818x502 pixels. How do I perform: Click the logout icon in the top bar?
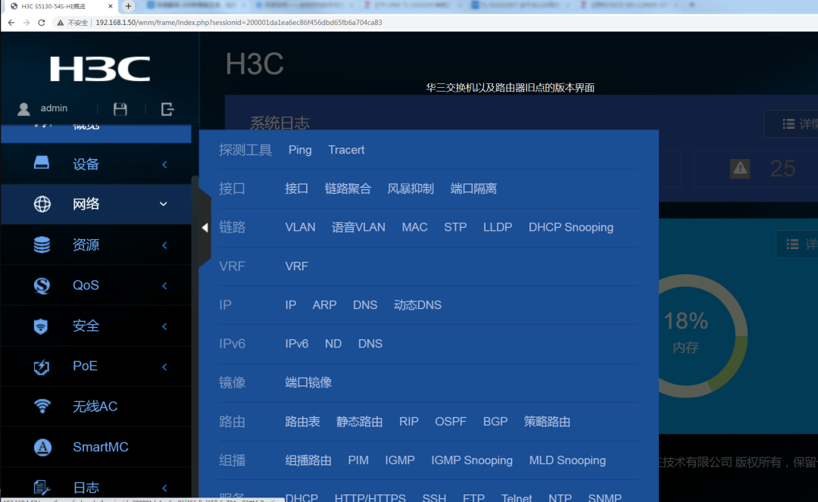[x=166, y=108]
